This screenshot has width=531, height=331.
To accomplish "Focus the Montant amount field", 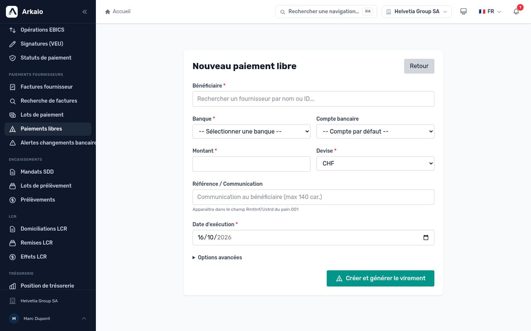I will (251, 164).
